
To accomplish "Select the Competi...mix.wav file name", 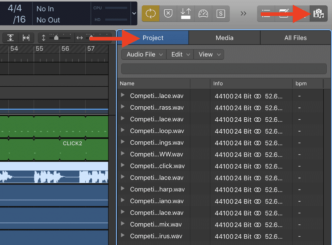I will [x=156, y=224].
